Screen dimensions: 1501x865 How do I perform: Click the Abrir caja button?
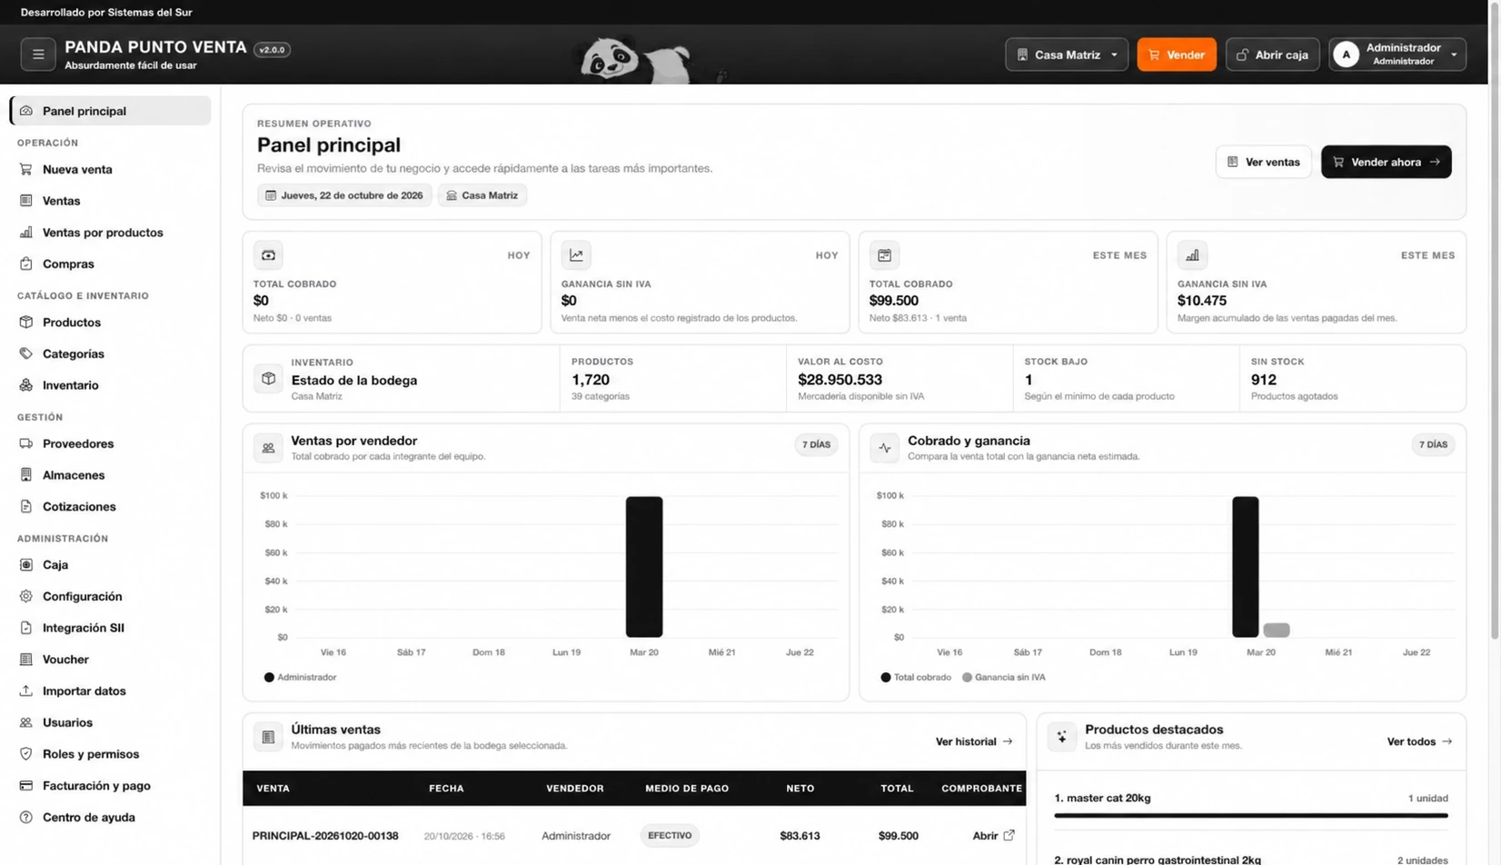click(1272, 55)
